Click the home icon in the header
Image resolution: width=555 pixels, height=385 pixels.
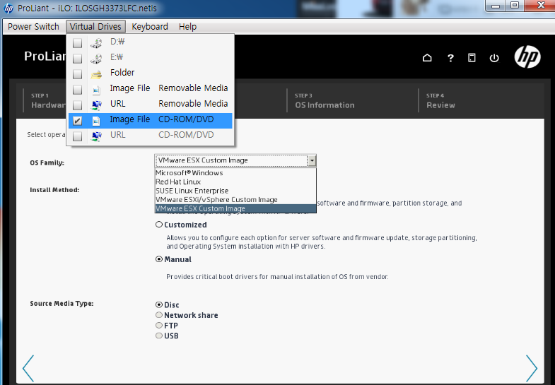pos(427,58)
